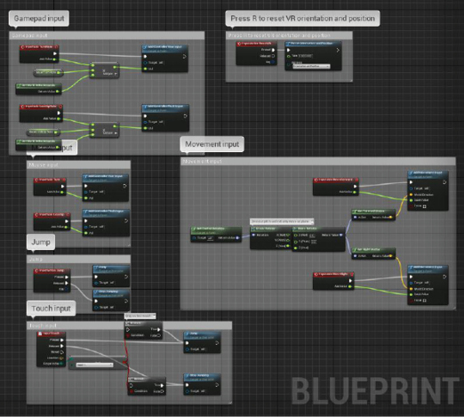Click the InputAction Jump event node header

click(x=52, y=270)
